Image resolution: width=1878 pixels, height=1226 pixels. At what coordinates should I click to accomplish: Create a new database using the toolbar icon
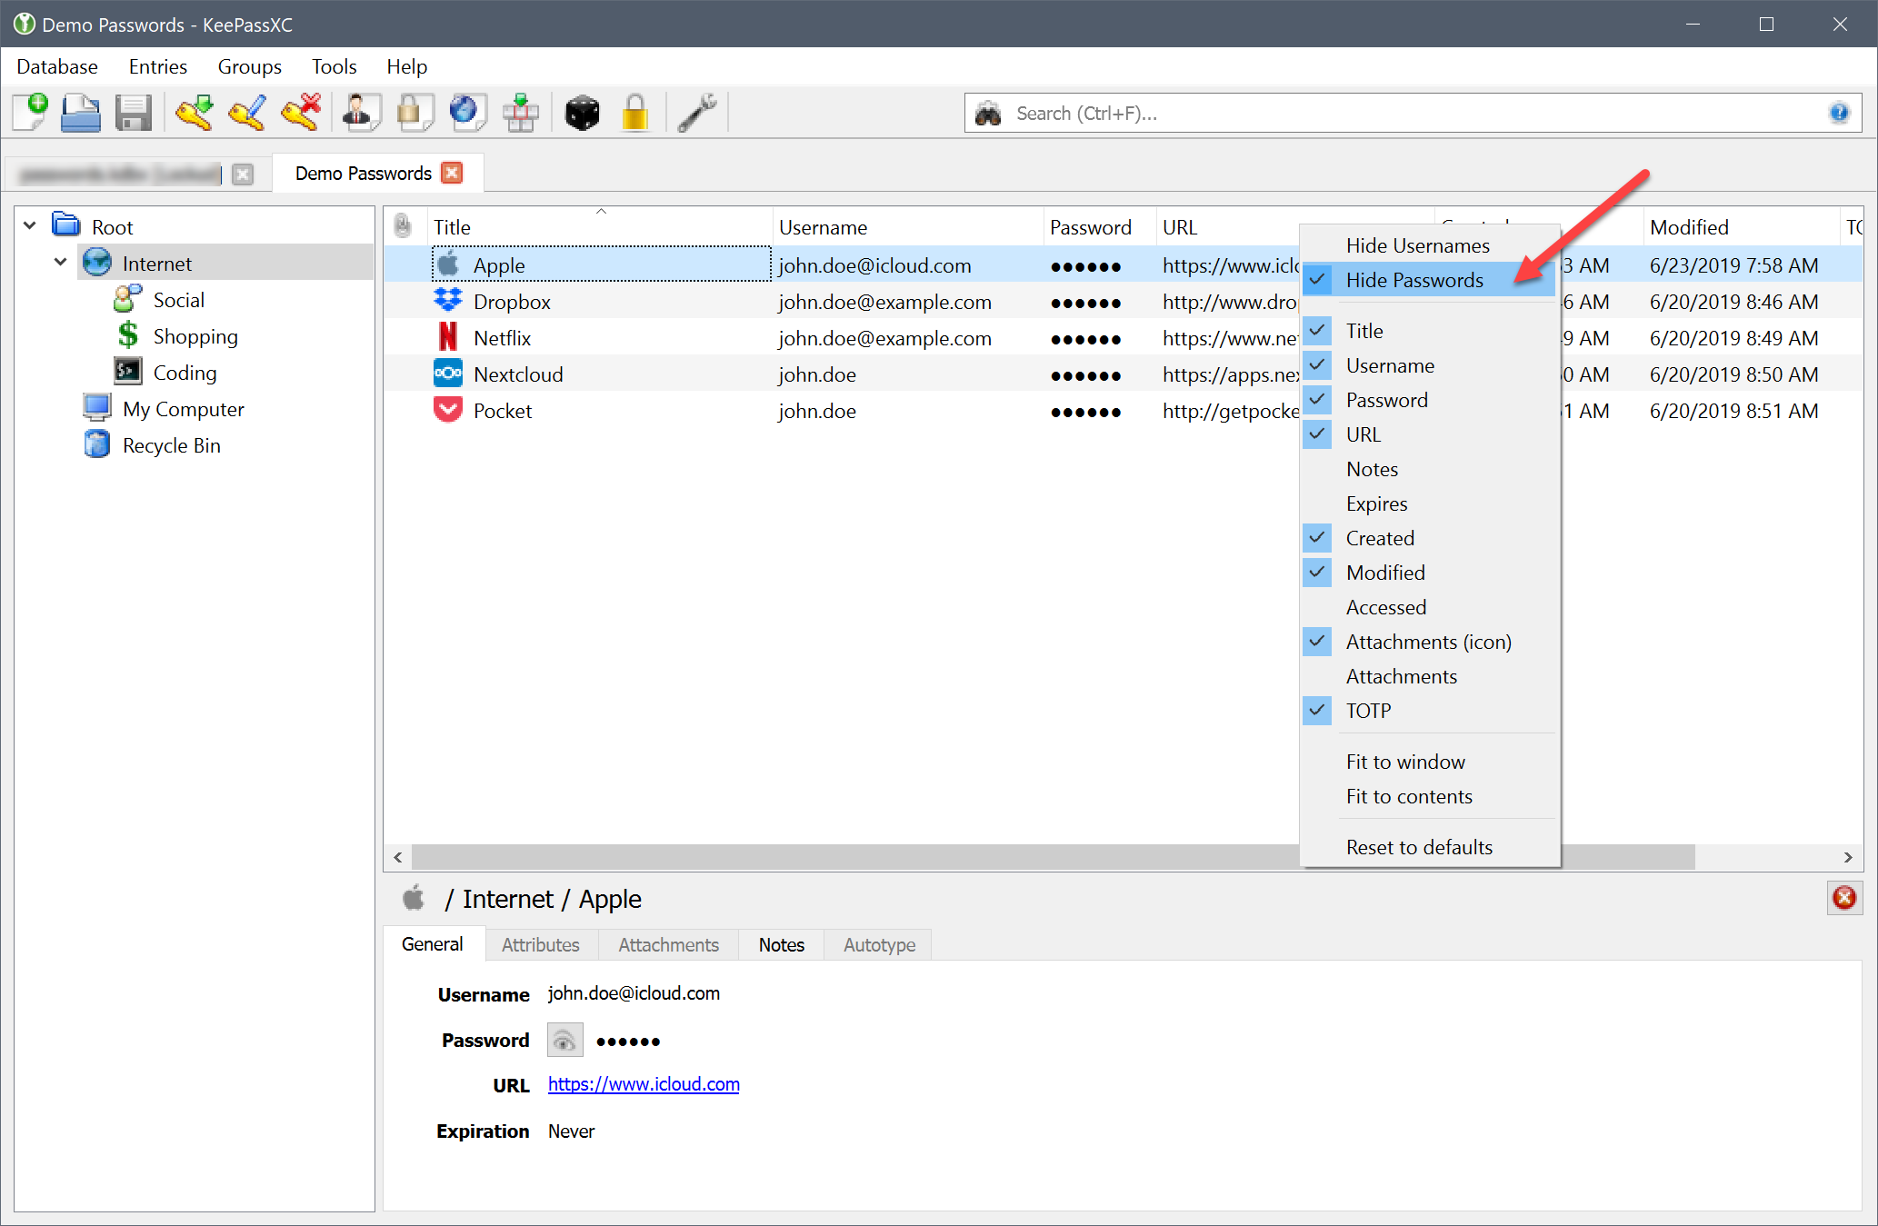[x=29, y=112]
